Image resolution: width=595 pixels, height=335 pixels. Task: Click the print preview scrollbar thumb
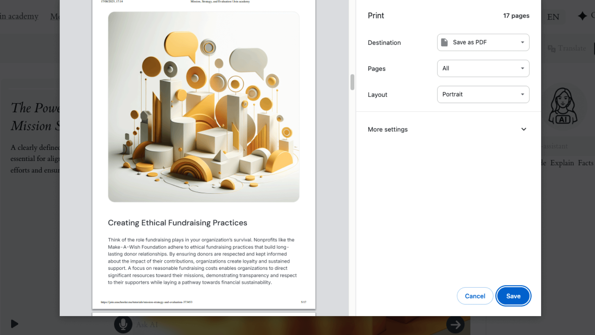(352, 82)
